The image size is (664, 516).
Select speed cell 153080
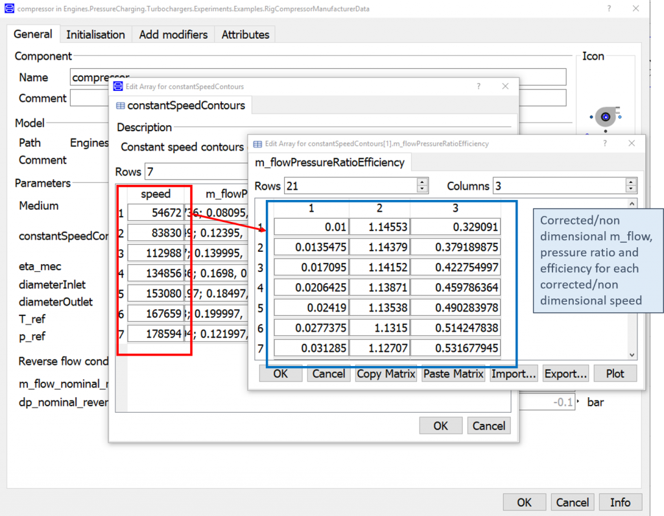(156, 293)
